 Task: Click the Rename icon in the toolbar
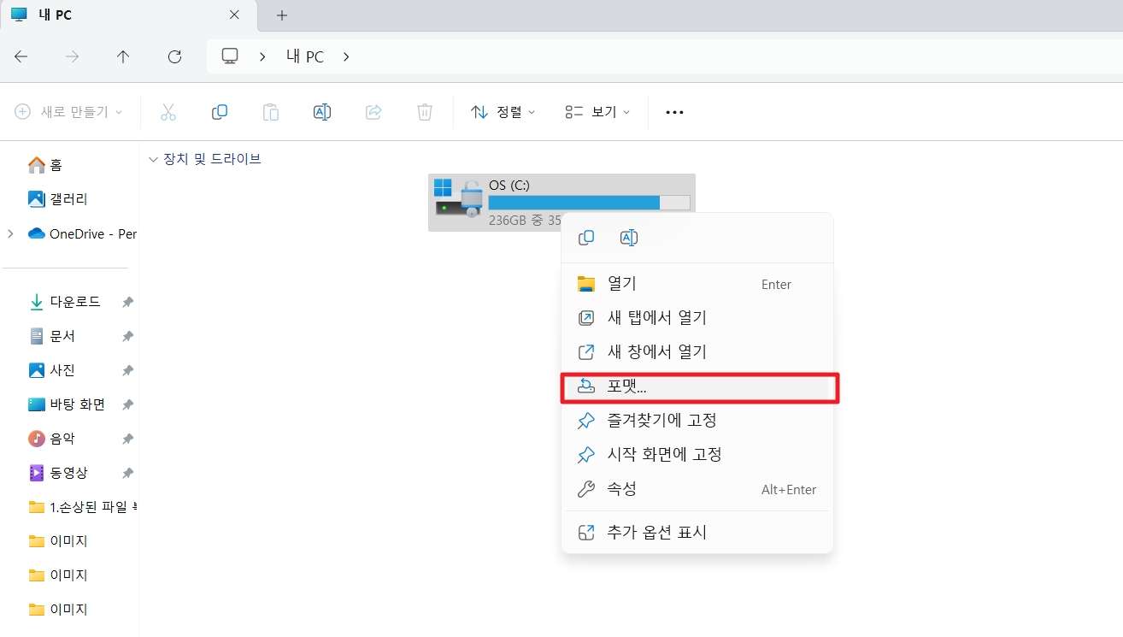point(322,112)
